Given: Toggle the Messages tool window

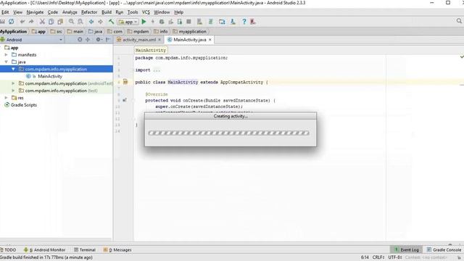Looking at the screenshot, I should coord(117,249).
